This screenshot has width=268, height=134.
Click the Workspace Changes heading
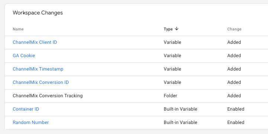pyautogui.click(x=38, y=13)
